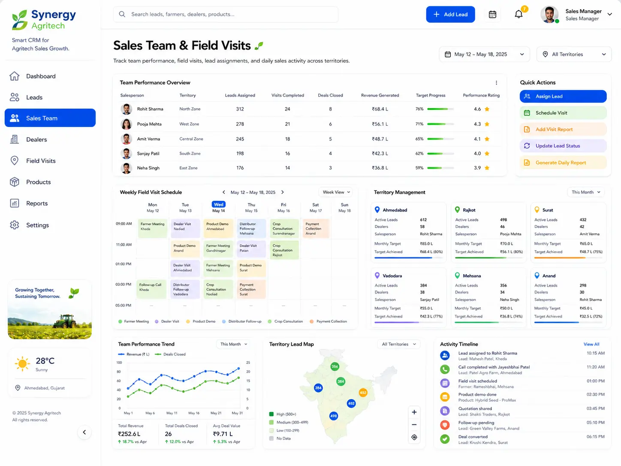
Task: Open View All in Activity Timeline
Action: [x=591, y=344]
